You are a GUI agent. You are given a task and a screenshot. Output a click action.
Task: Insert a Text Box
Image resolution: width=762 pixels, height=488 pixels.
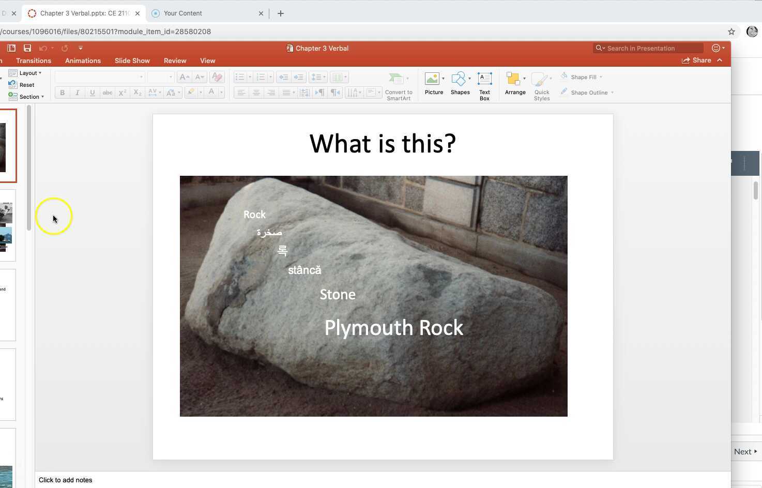[x=484, y=86]
